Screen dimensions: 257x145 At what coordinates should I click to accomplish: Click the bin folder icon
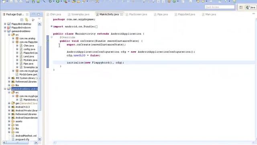pyautogui.click(x=13, y=125)
